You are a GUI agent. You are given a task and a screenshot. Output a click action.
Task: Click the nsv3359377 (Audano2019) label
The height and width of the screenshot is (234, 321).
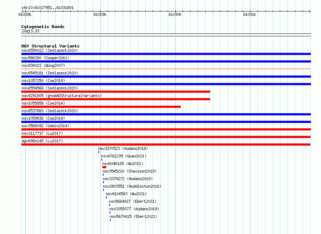click(x=134, y=209)
